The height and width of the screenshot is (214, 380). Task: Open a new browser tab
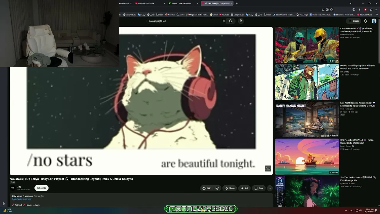[237, 4]
